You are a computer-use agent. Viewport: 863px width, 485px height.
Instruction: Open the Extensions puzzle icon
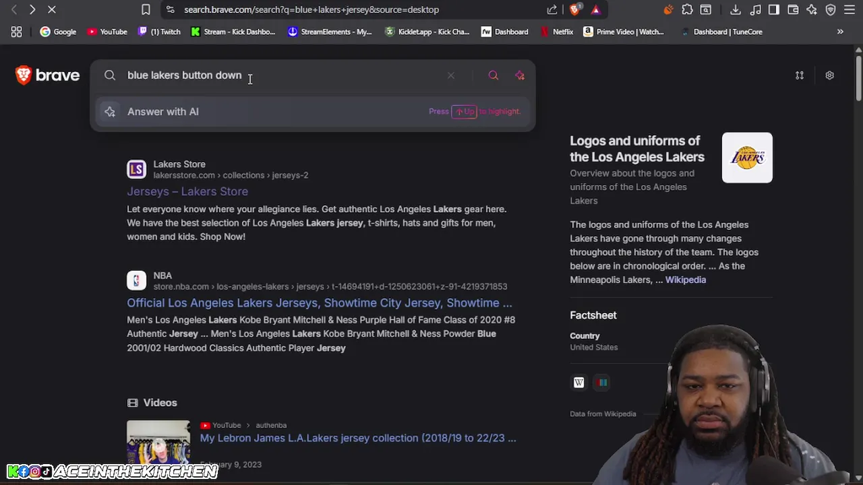click(687, 9)
